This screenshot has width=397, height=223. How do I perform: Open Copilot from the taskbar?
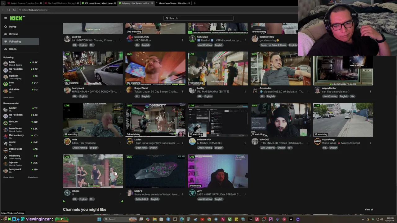tap(148, 219)
